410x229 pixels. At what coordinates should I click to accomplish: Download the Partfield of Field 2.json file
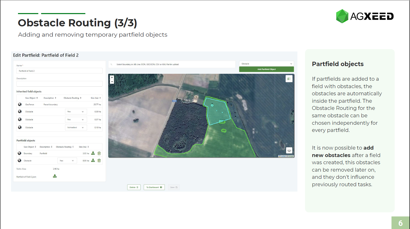(55, 176)
